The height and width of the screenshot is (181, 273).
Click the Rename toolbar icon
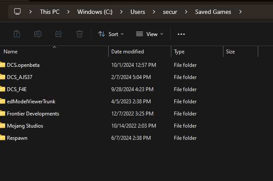point(38,34)
